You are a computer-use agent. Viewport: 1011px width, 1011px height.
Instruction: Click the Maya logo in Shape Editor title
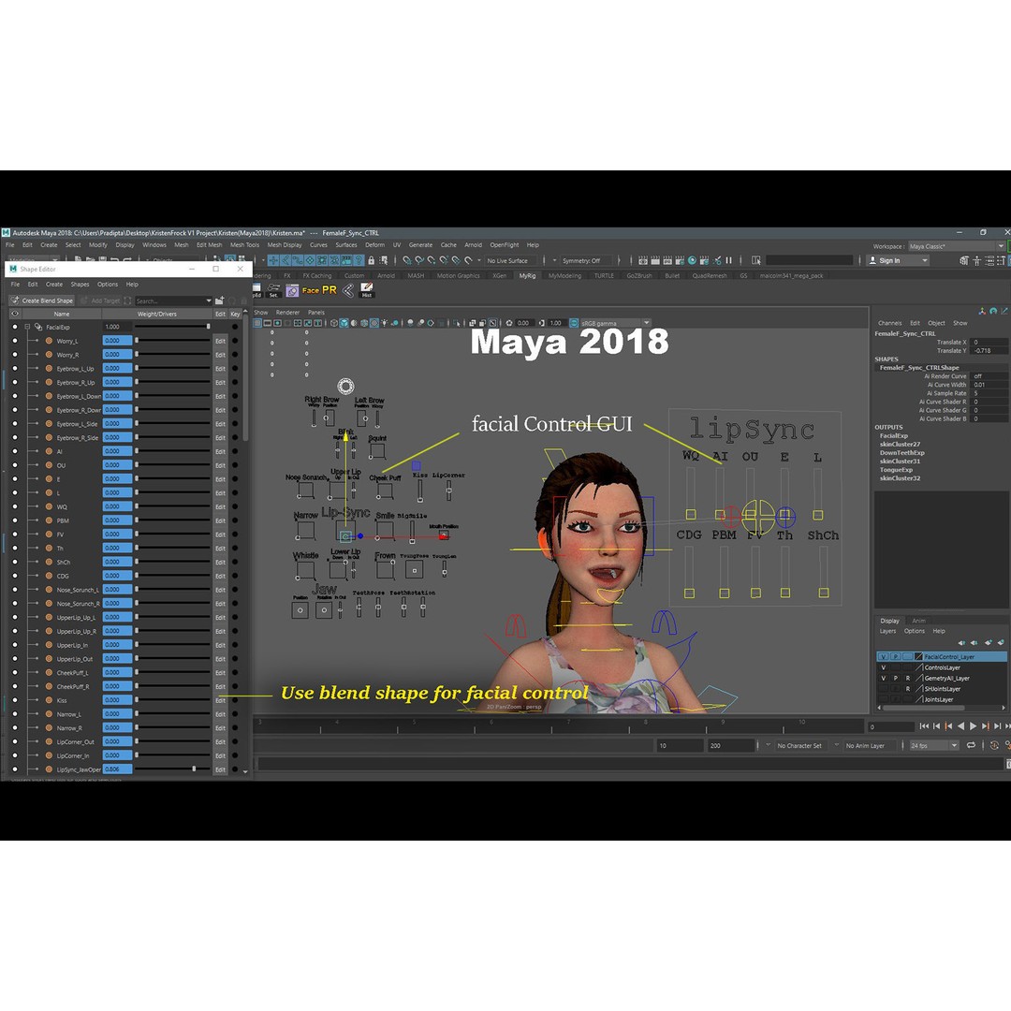coord(13,269)
